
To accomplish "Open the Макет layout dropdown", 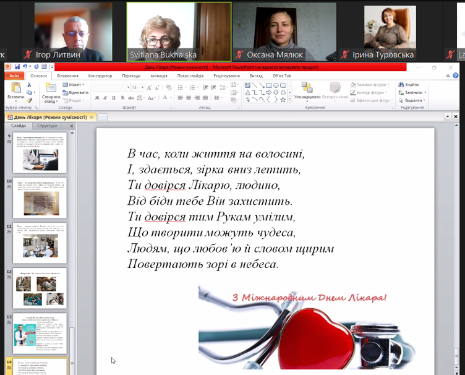I will point(74,85).
